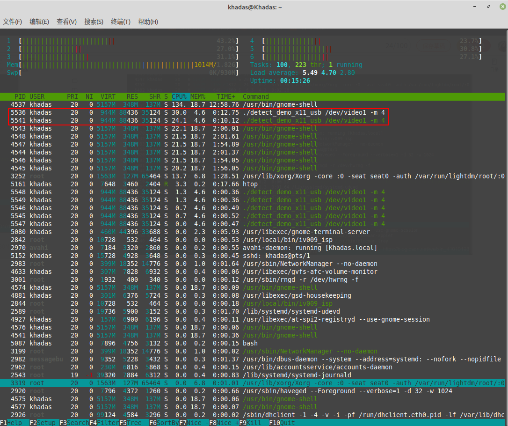The width and height of the screenshot is (508, 426).
Task: Sort by the CPU% column header
Action: (x=179, y=96)
